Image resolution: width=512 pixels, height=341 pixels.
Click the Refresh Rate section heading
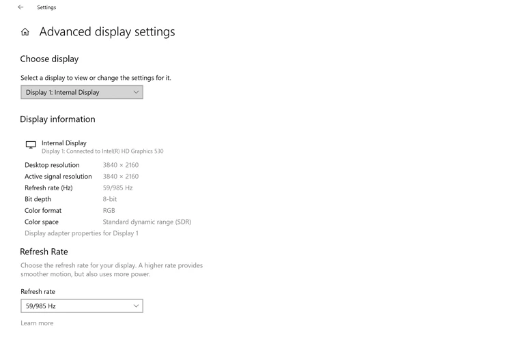click(x=44, y=252)
